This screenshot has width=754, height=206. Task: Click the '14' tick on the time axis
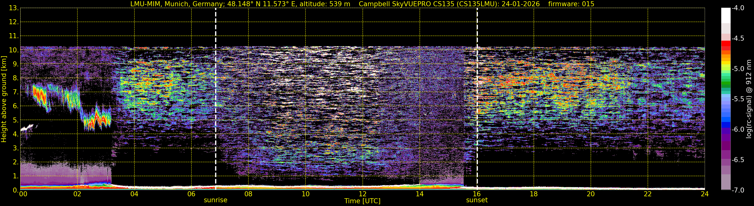coord(420,194)
